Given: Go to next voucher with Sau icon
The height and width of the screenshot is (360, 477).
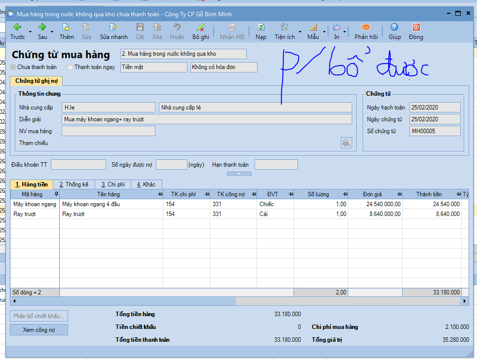Looking at the screenshot, I should (42, 28).
